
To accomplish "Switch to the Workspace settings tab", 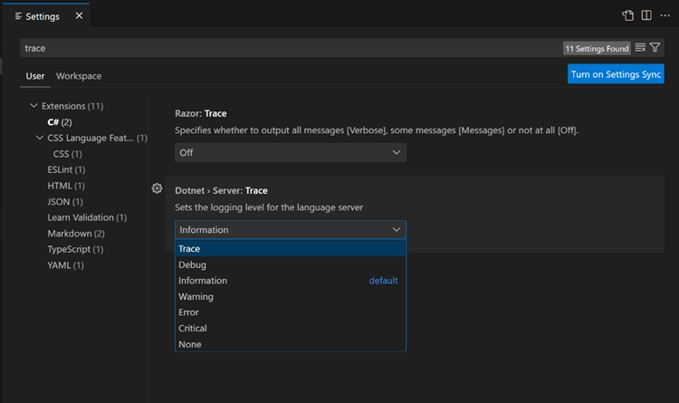I will pos(79,76).
